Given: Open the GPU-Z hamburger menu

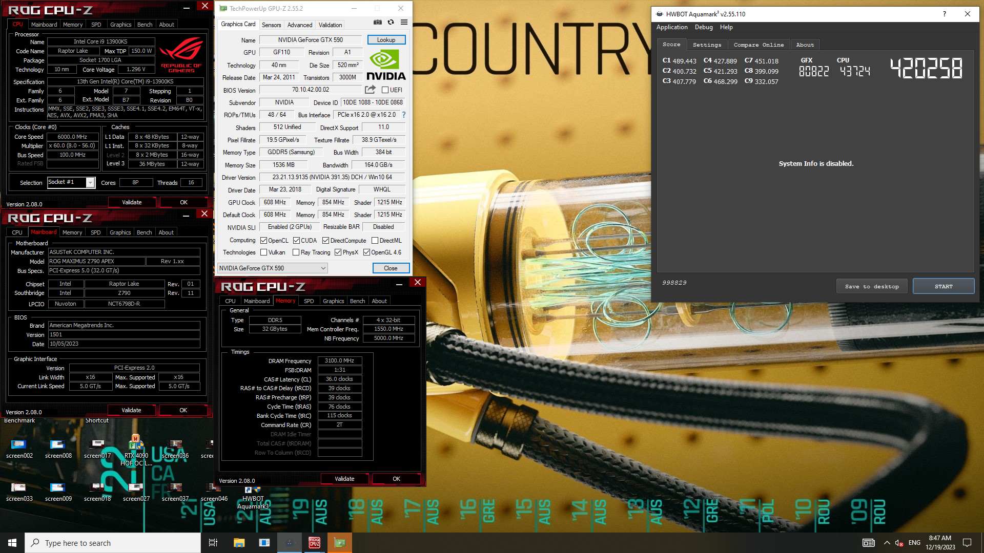Looking at the screenshot, I should click(404, 22).
